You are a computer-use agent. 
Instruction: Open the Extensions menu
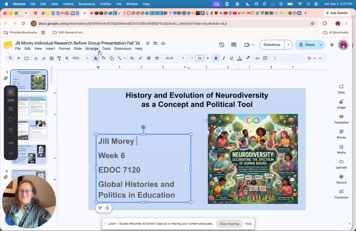(123, 48)
